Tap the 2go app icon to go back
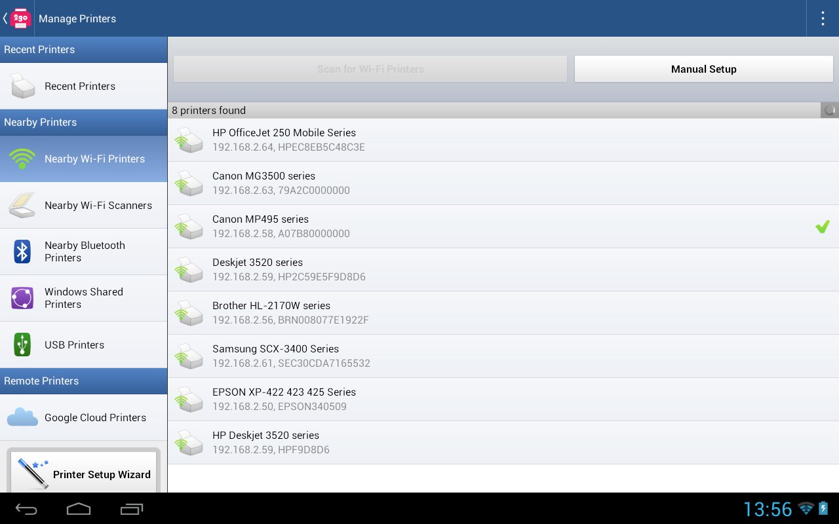839x524 pixels. 20,18
